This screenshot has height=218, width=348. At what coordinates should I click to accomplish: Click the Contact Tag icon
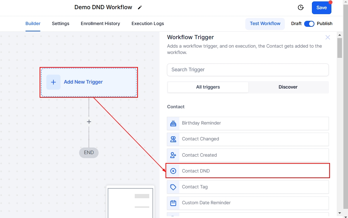click(x=173, y=187)
